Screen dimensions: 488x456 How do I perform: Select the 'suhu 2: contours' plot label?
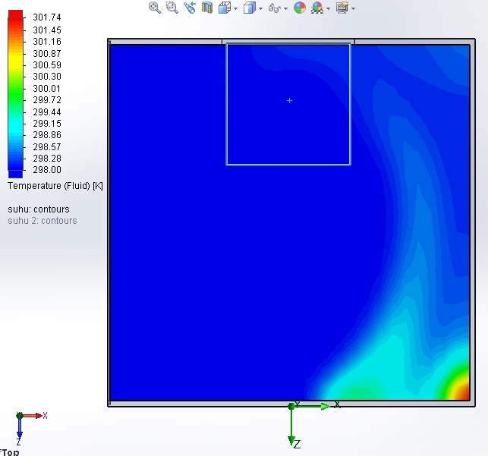(43, 221)
